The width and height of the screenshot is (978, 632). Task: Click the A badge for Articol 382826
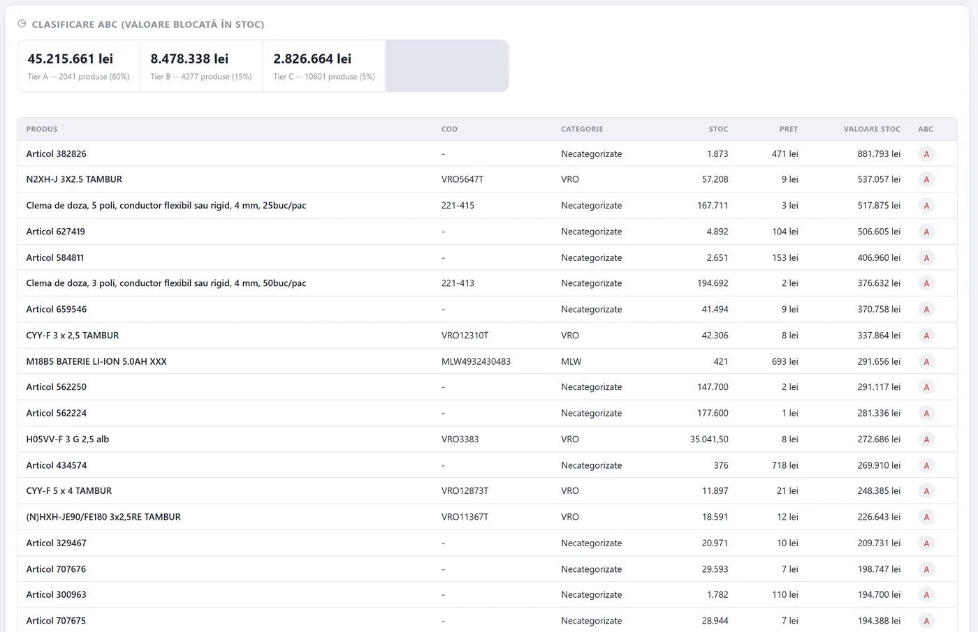coord(926,154)
